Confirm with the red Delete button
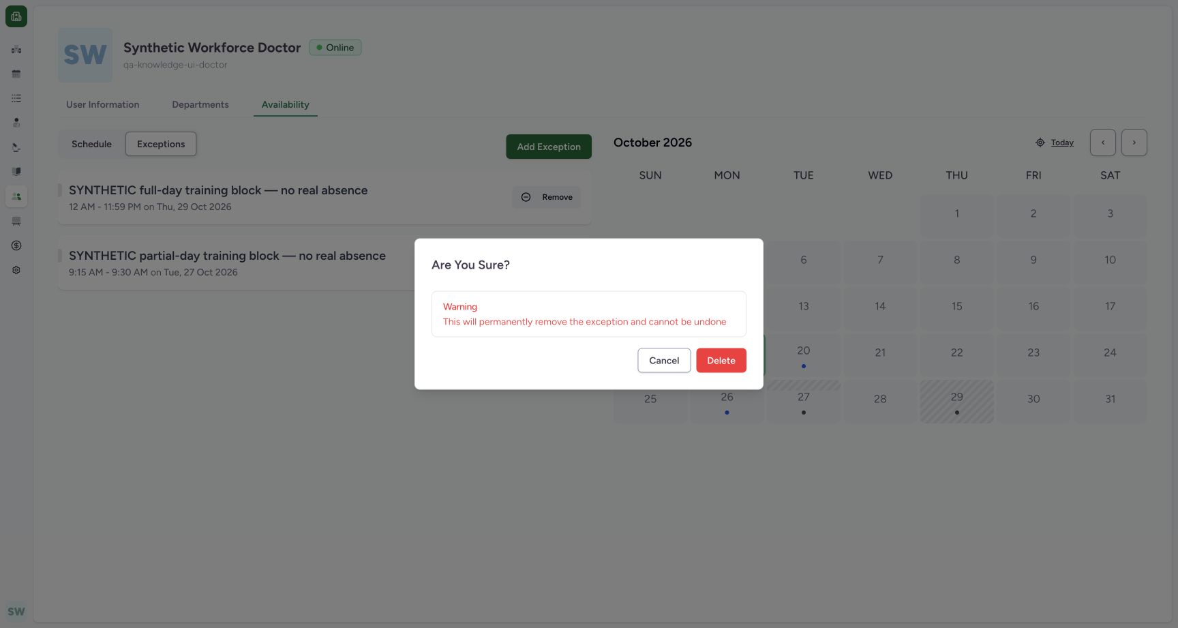 (721, 361)
